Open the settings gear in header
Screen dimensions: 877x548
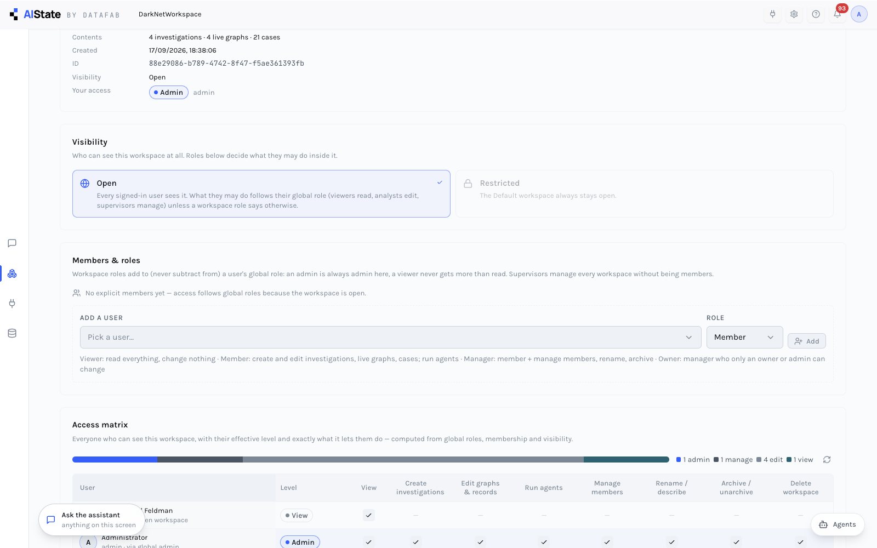coord(794,14)
